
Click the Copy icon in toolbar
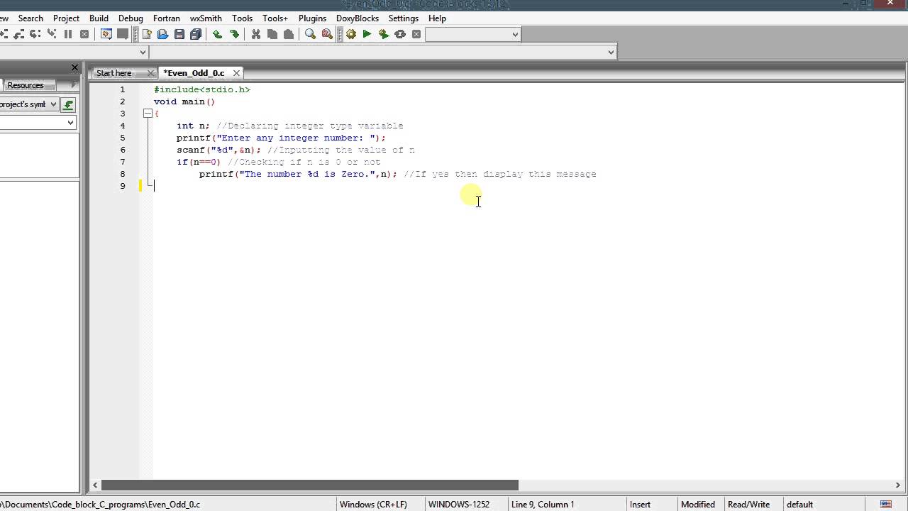pos(272,34)
